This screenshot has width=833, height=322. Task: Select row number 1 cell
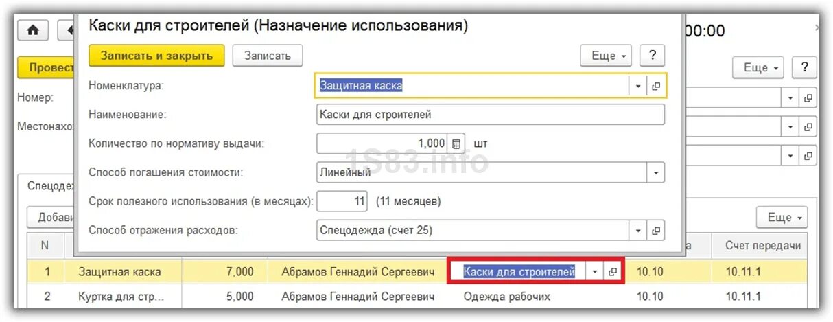click(47, 272)
